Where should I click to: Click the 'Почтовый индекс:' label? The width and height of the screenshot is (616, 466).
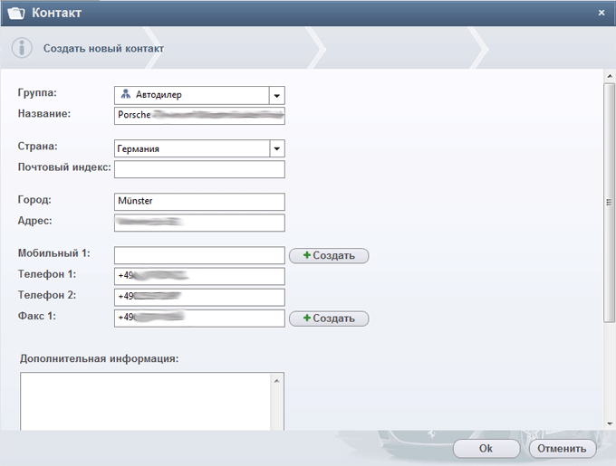tap(64, 167)
